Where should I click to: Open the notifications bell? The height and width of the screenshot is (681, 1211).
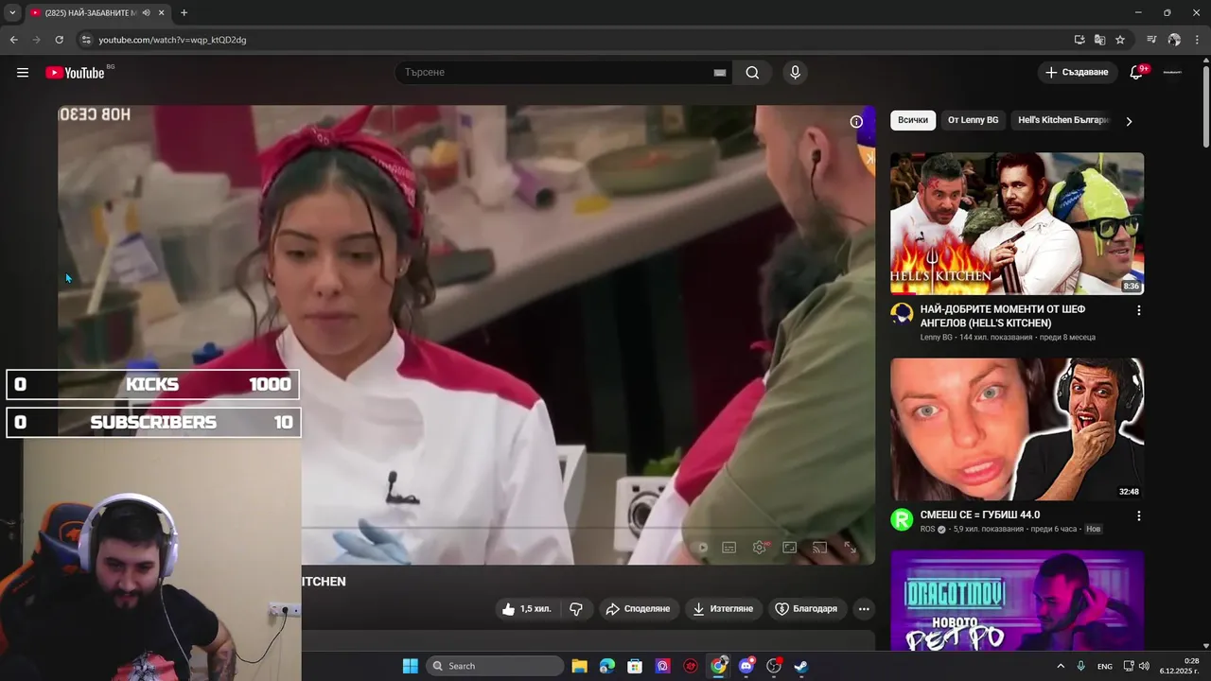[1136, 73]
